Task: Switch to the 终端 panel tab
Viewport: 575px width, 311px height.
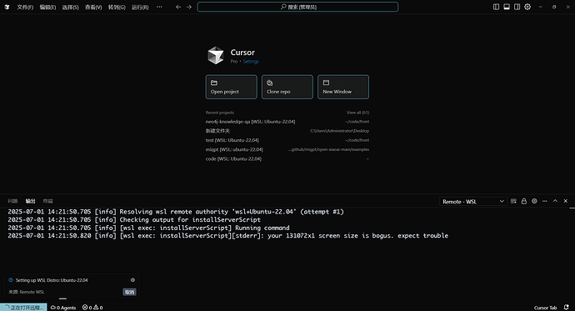Action: 48,201
